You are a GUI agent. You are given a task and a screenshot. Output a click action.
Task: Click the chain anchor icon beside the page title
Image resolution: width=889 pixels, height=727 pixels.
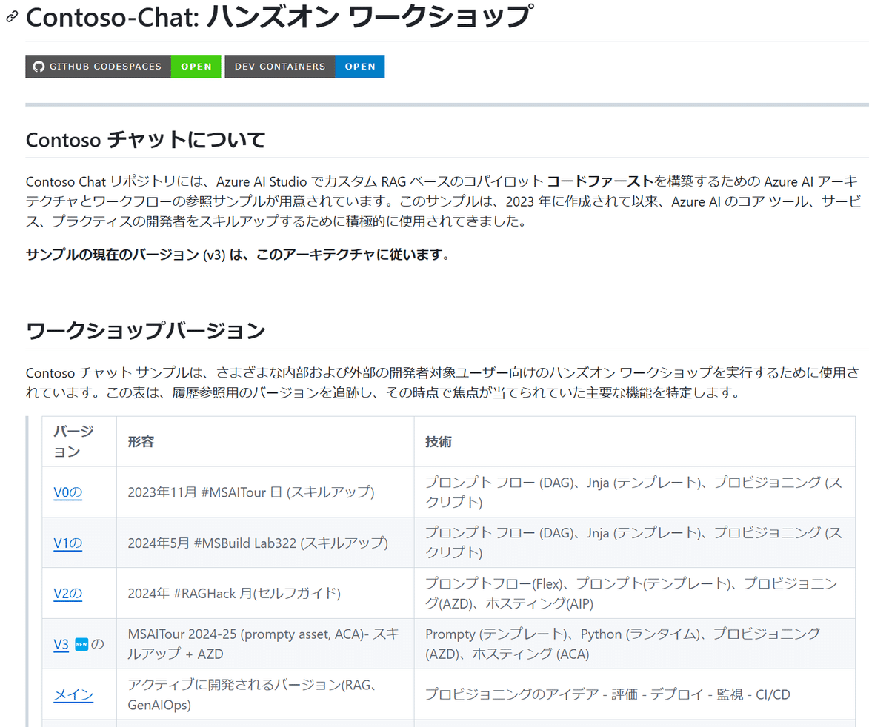point(10,16)
